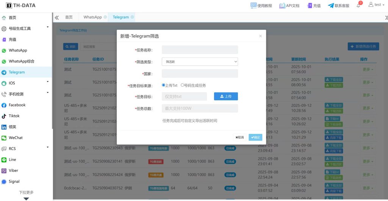388x201 pixels.
Task: Click the TH-DATA logo icon
Action: 9,5
